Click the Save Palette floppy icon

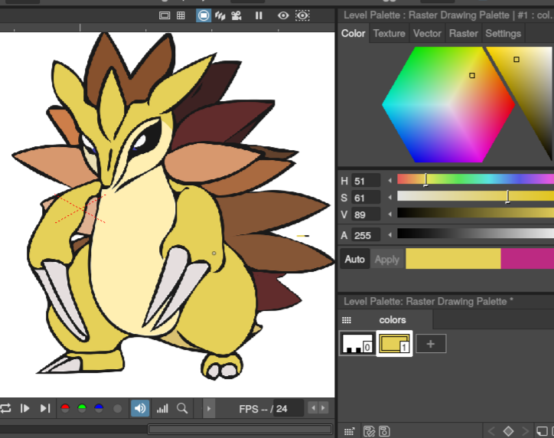coord(384,431)
